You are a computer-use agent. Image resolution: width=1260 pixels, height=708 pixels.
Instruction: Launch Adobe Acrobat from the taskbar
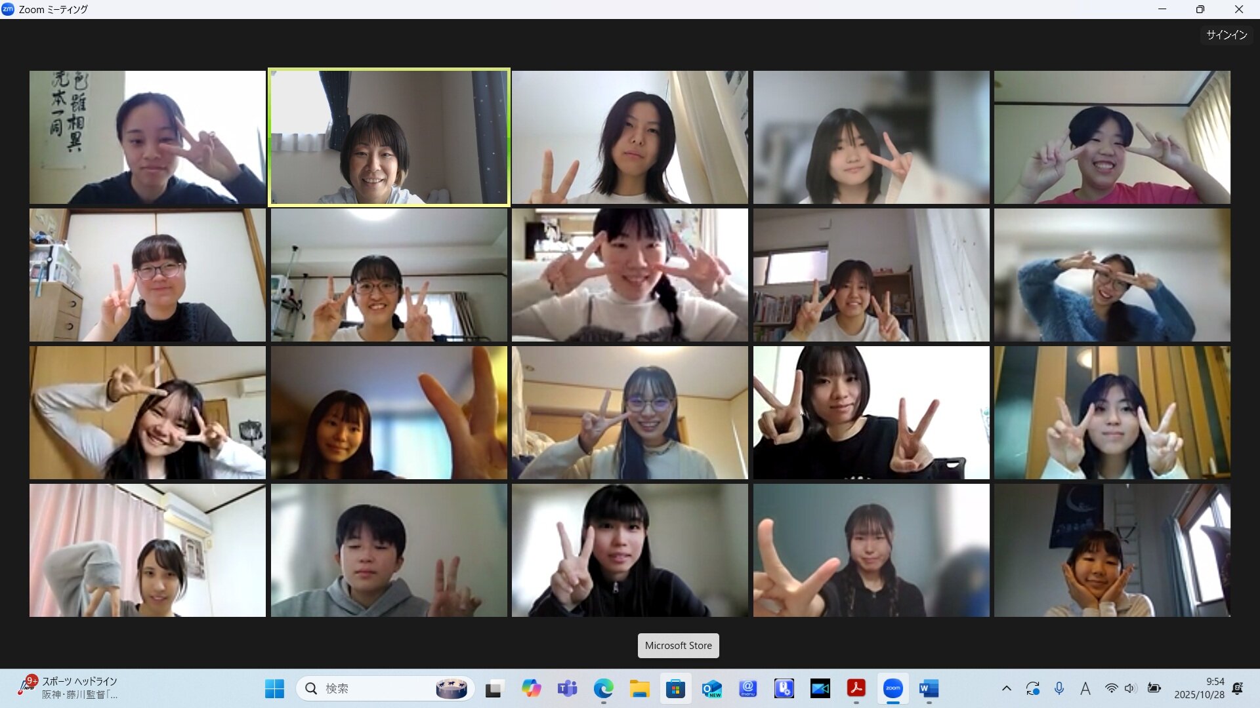856,688
